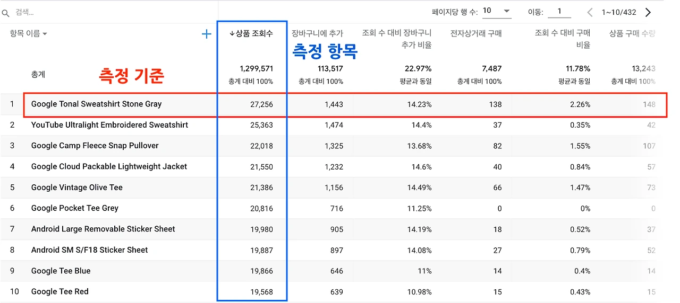The width and height of the screenshot is (680, 303).
Task: Click cart rate value 13.68%
Action: tap(419, 146)
